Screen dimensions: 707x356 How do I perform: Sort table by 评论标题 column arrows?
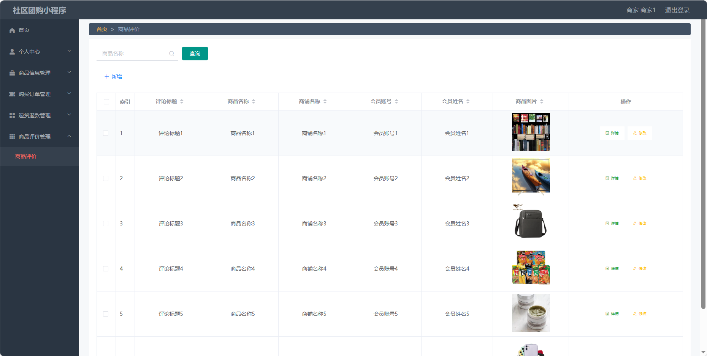click(x=182, y=101)
